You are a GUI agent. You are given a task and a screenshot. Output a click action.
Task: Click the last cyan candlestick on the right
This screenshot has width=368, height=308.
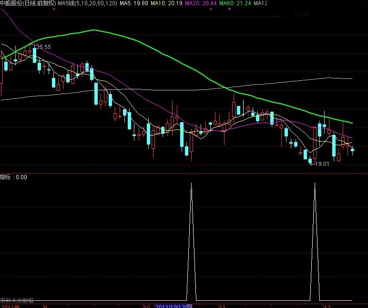click(353, 150)
